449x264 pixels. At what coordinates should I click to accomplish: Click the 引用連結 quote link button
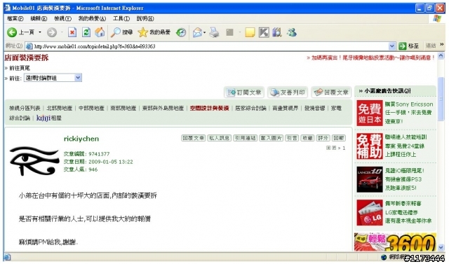tap(245, 138)
